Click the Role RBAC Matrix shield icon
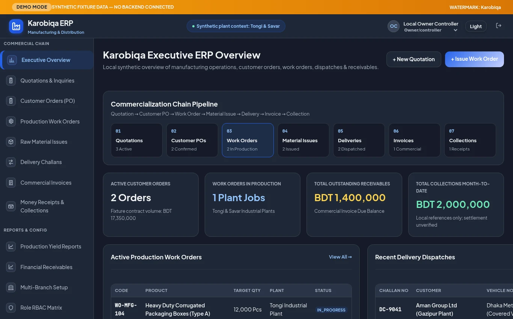Screen dimensions: 513x319 coord(11,308)
